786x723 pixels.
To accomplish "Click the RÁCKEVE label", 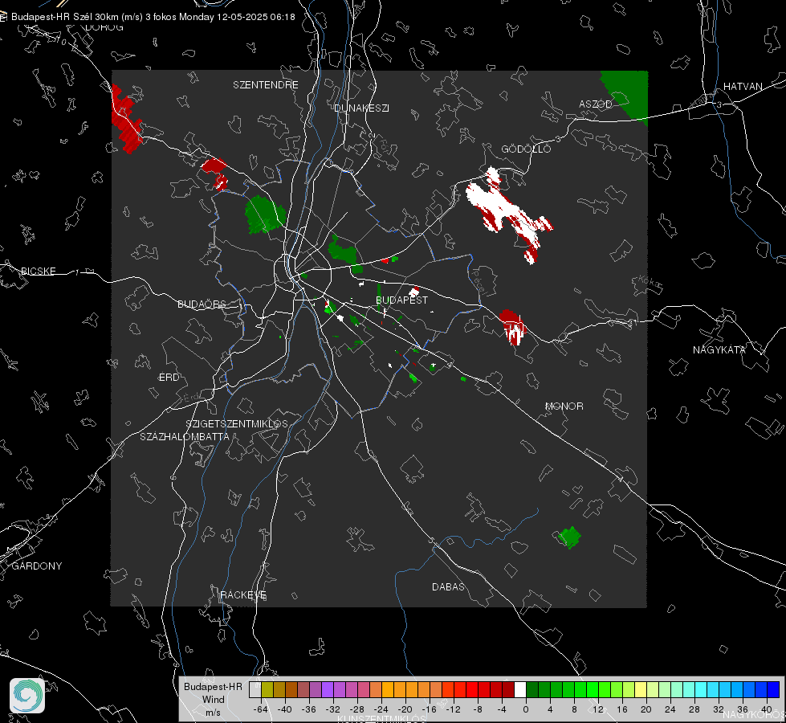I will [243, 594].
